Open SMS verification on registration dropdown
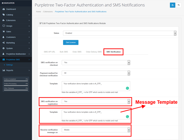This screenshot has height=140, width=184. [x=96, y=101]
